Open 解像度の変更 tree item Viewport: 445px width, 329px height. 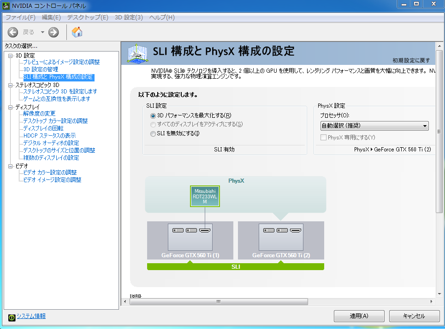(x=39, y=114)
